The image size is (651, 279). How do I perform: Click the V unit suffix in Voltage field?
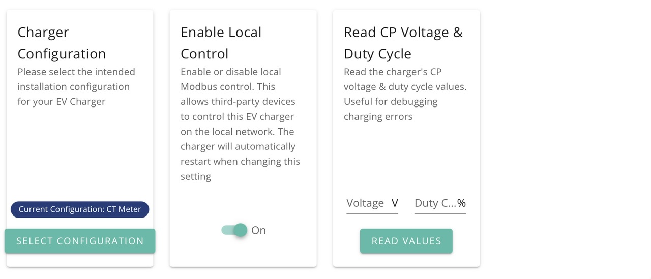[395, 203]
